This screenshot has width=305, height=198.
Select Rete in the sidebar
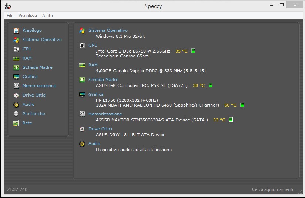(27, 123)
